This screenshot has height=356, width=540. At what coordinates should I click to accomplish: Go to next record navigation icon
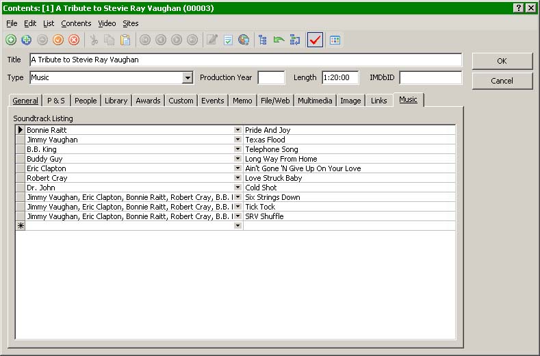(x=177, y=40)
